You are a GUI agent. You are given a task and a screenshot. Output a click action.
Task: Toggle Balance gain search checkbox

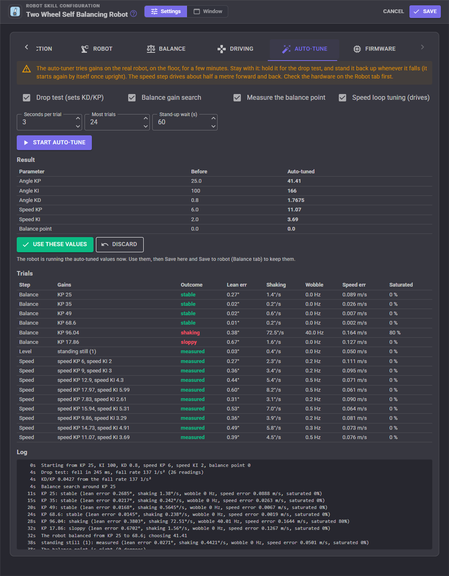point(132,98)
